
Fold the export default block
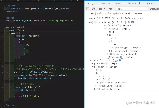click(3, 27)
